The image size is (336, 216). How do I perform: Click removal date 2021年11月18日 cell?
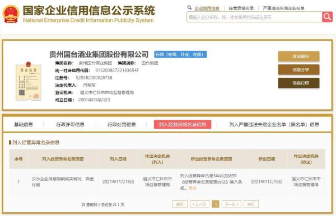267,182
